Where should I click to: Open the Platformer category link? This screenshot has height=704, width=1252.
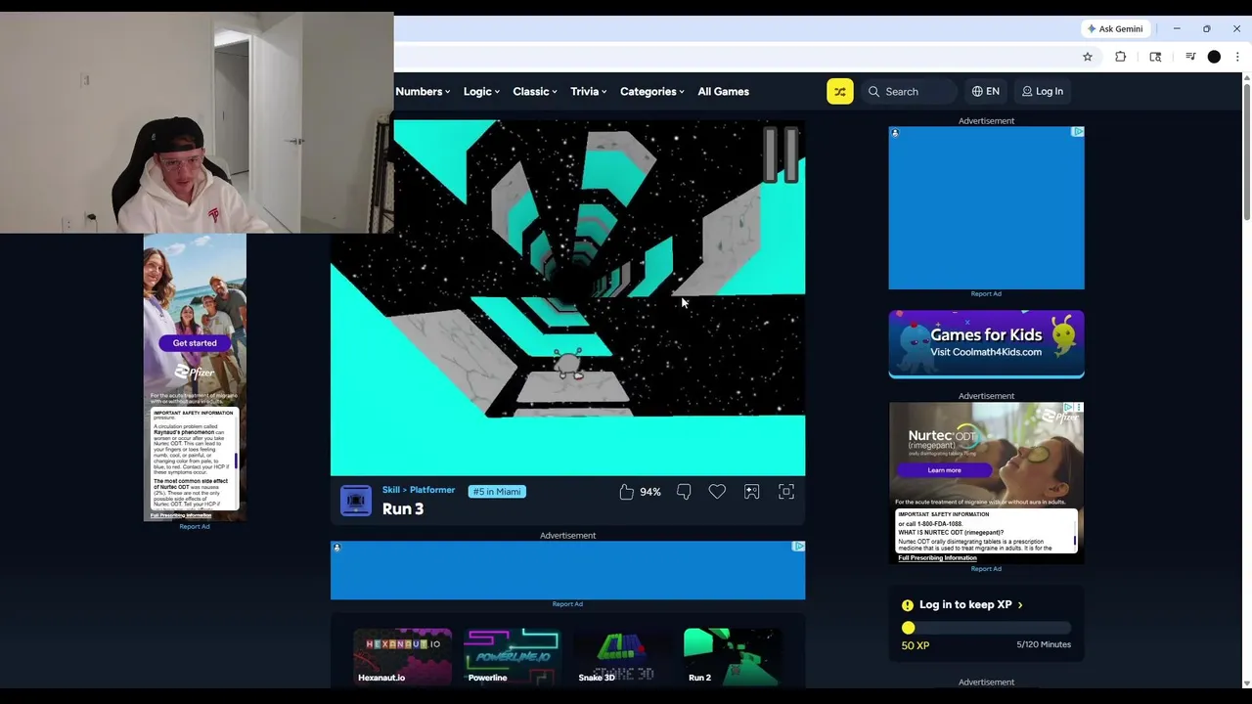[432, 490]
